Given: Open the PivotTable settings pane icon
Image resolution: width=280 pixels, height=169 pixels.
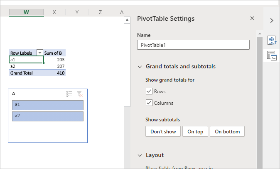Looking at the screenshot, I should tap(272, 56).
